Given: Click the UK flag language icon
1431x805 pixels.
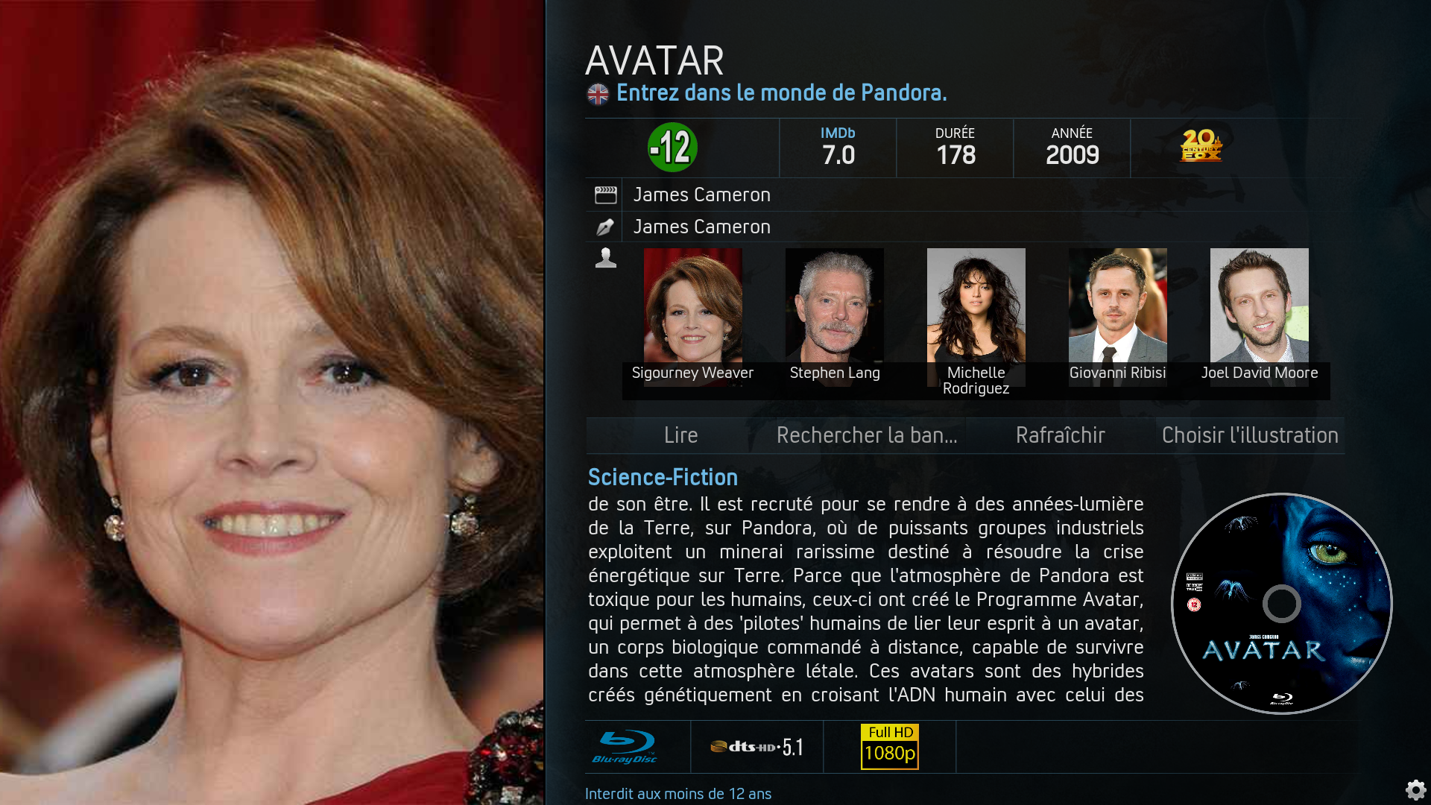Looking at the screenshot, I should [x=598, y=94].
